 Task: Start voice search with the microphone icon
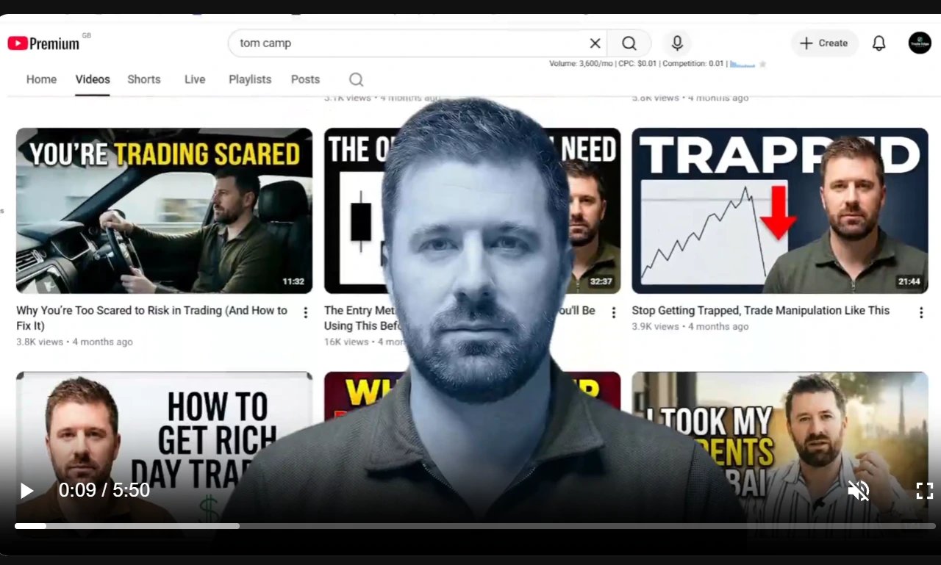[677, 43]
